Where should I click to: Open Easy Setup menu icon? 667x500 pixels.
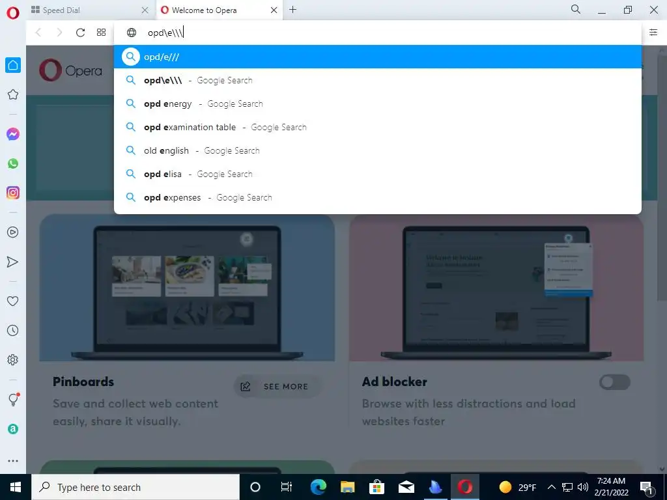(x=653, y=33)
